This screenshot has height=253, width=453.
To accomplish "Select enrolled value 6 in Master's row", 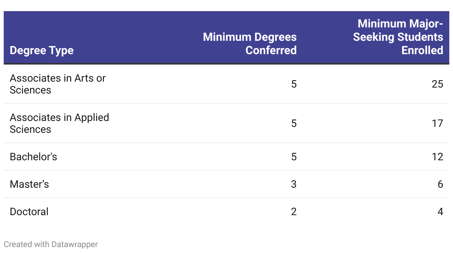I will (440, 184).
